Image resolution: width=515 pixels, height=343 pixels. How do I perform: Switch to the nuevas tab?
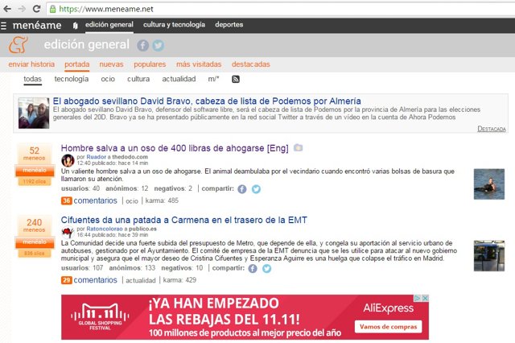pos(111,64)
